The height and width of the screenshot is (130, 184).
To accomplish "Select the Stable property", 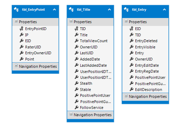I will (x=85, y=90).
